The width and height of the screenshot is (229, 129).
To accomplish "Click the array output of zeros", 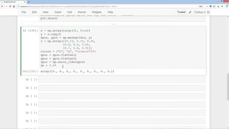I will point(77,71).
